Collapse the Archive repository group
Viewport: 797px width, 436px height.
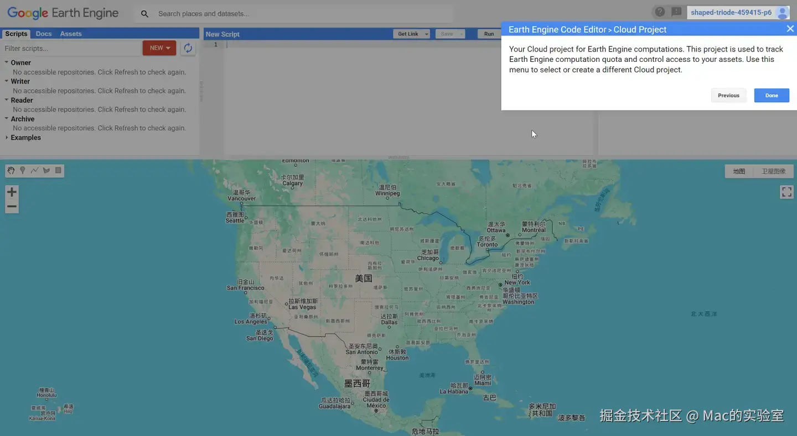(x=7, y=118)
